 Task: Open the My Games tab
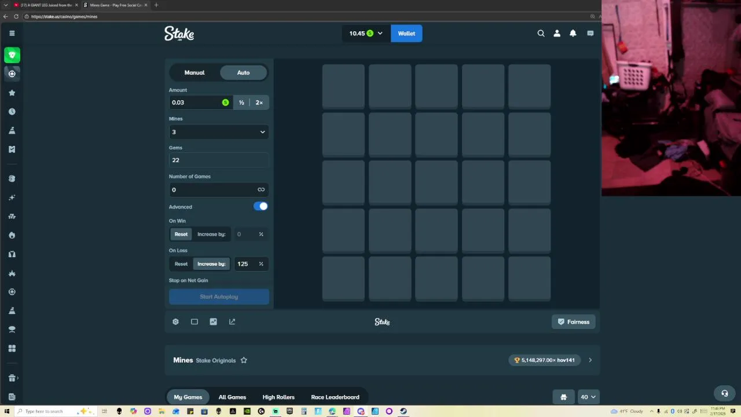point(188,397)
